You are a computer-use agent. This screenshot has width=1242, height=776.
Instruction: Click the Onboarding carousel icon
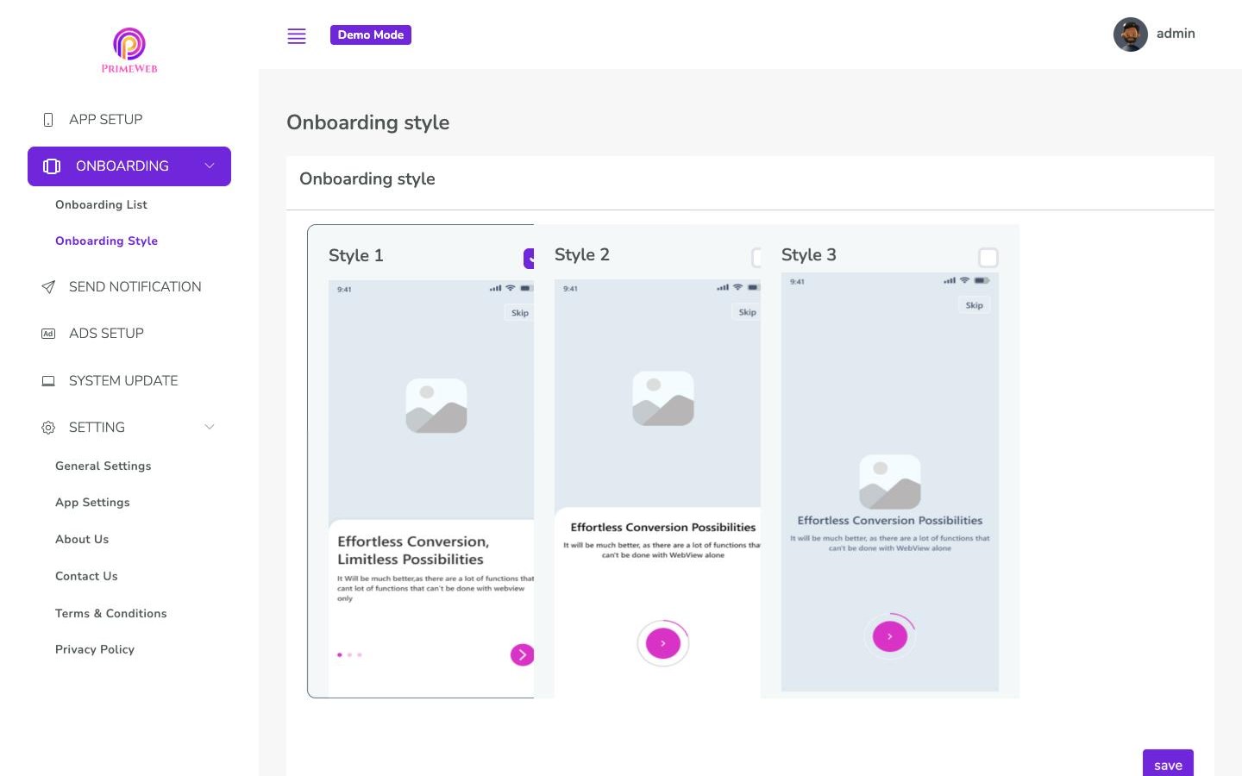pos(52,166)
